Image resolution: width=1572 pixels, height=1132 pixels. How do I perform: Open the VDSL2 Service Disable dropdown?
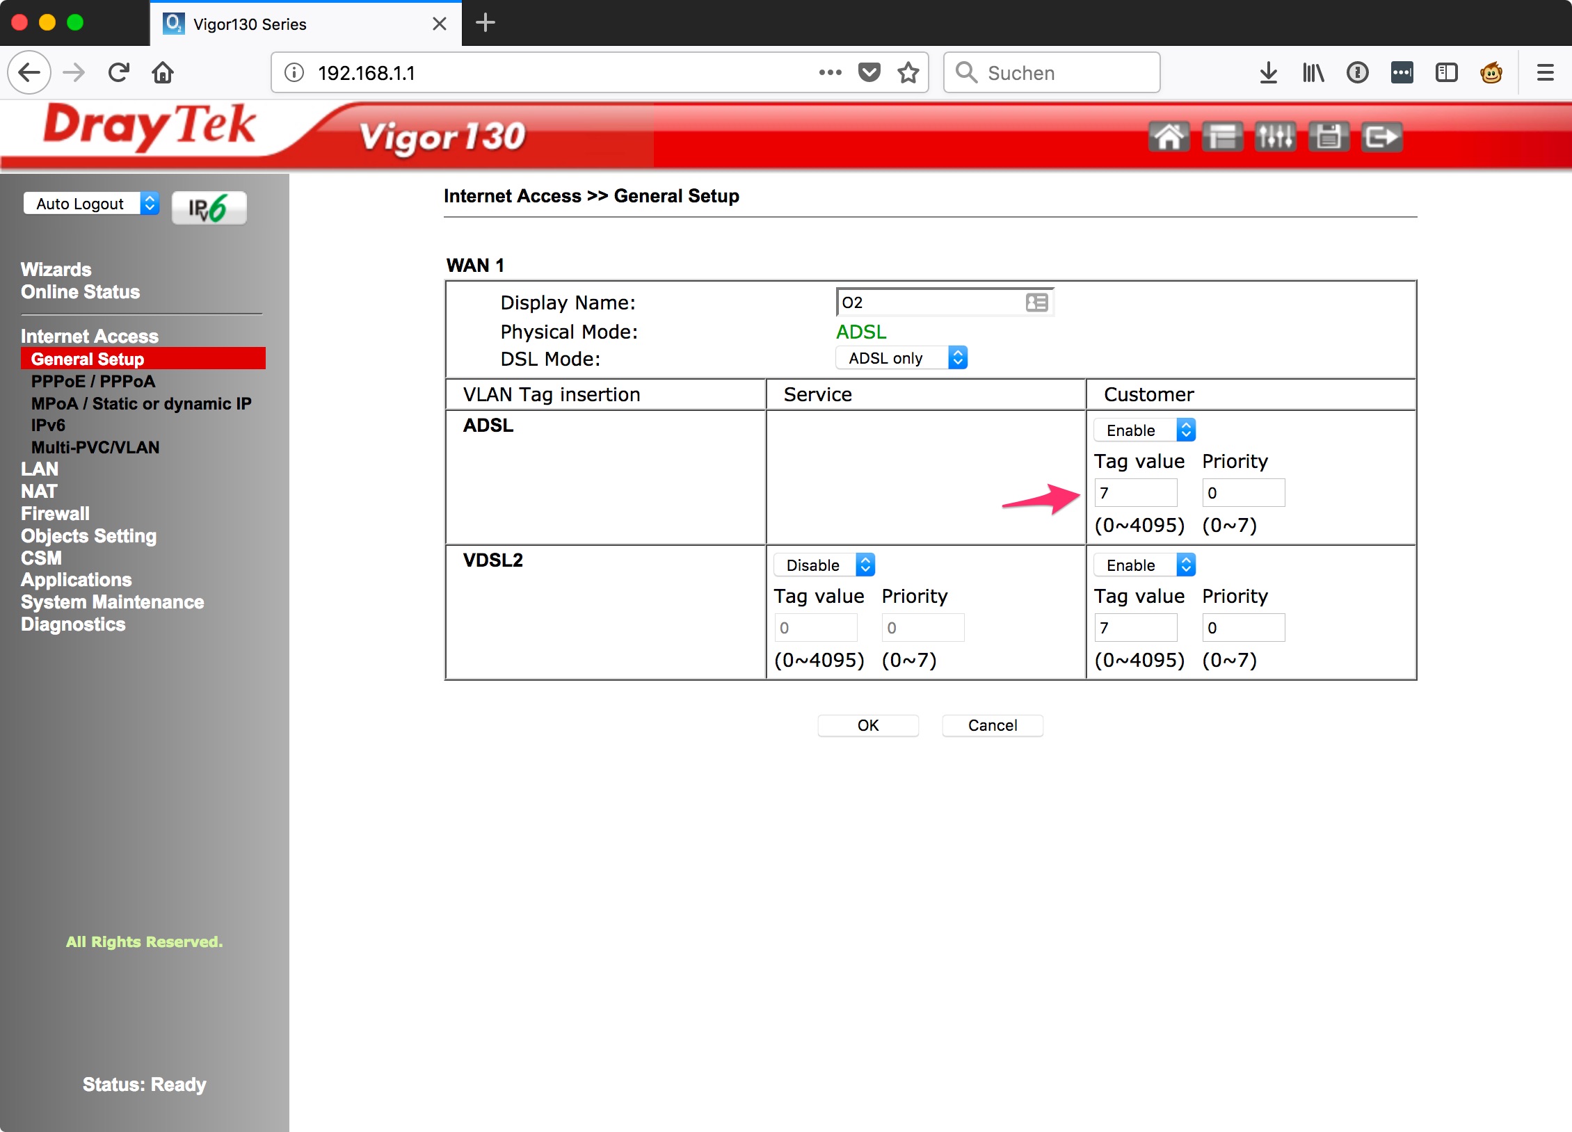pos(824,565)
